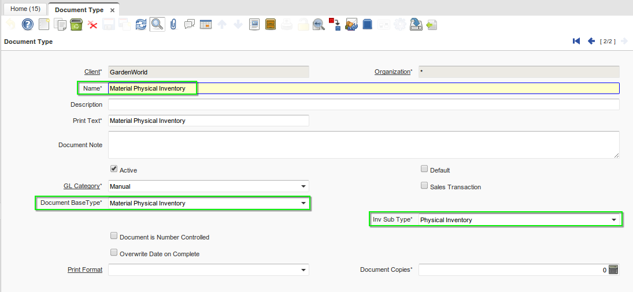
Task: Open the Find record magnifier tool
Action: click(x=157, y=24)
